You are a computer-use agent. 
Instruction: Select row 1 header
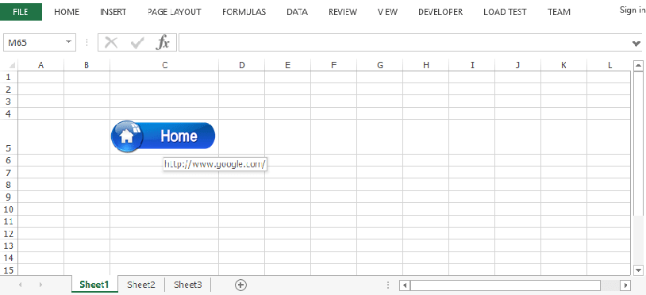(x=9, y=77)
